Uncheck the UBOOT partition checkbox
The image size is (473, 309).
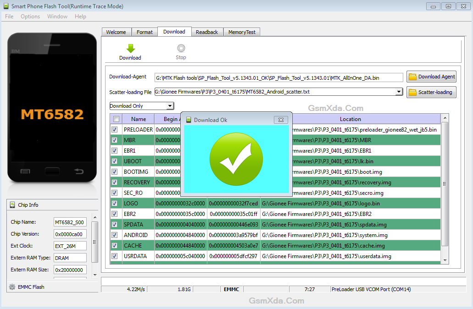pos(115,161)
